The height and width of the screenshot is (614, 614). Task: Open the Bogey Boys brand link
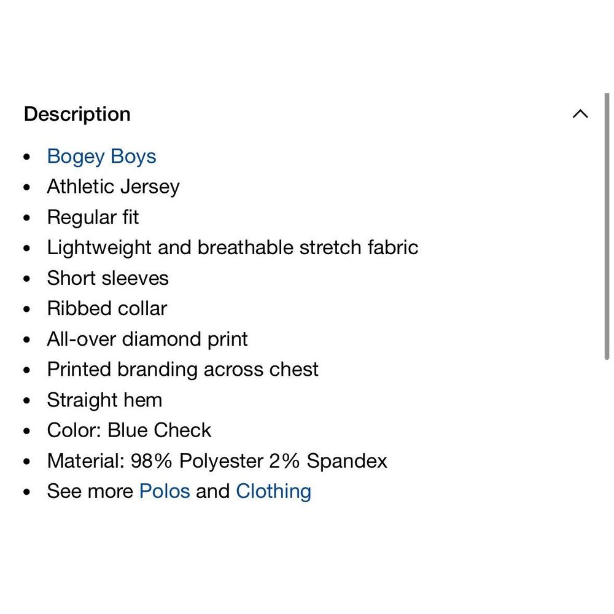point(101,157)
